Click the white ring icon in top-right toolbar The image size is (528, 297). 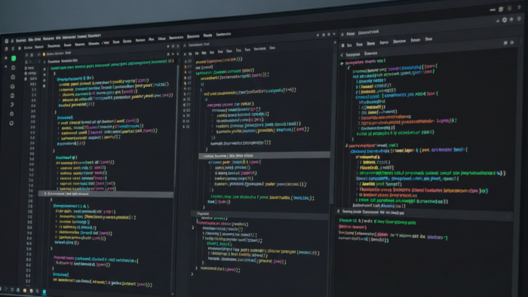(505, 20)
